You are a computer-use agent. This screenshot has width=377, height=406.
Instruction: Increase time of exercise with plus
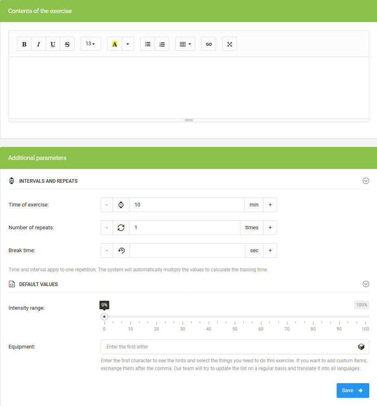270,205
